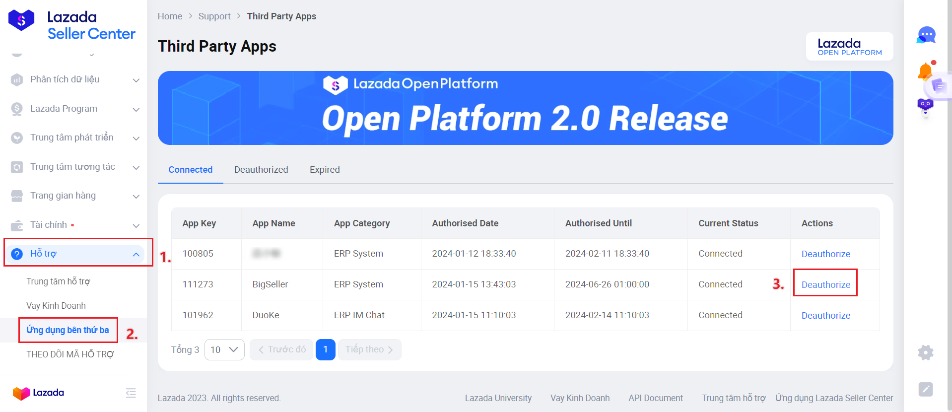Screen dimensions: 952x412
Task: Open the floating message panel icon
Action: pos(939,86)
